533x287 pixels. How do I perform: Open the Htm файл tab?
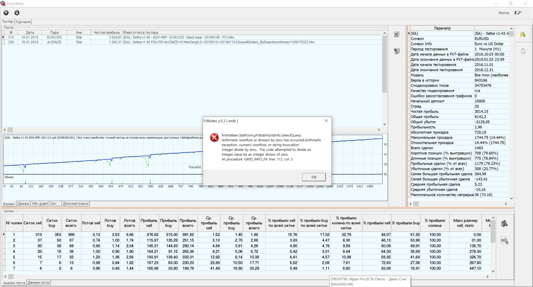[x=40, y=203]
